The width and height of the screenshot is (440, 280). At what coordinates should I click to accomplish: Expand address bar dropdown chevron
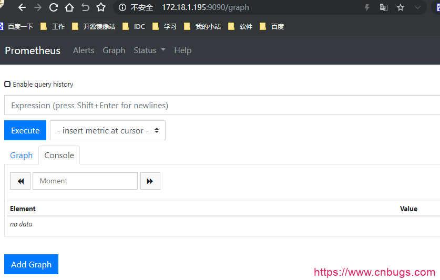(x=418, y=7)
